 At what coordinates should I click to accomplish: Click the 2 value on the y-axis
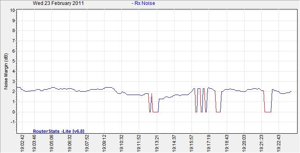pyautogui.click(x=14, y=92)
